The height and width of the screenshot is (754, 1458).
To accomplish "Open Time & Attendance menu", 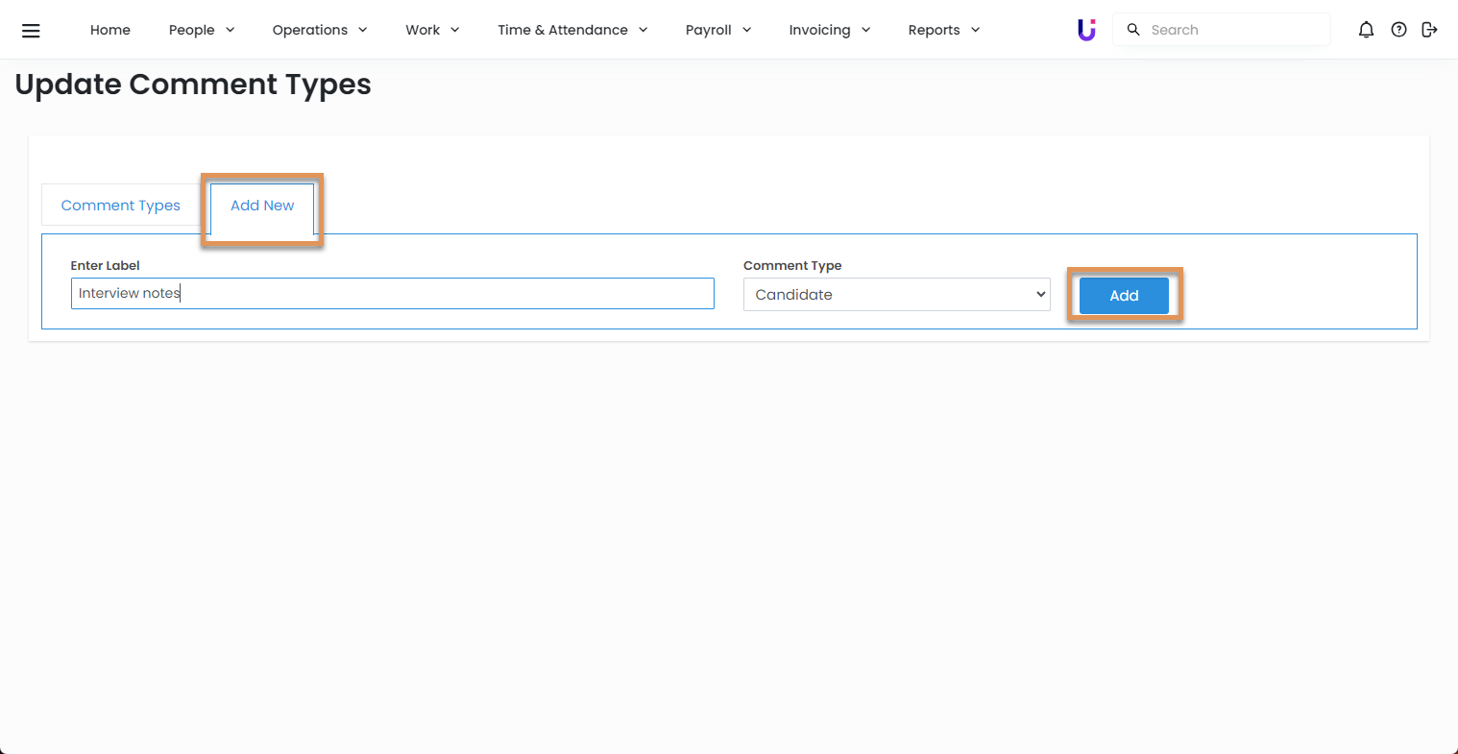I will [x=571, y=30].
